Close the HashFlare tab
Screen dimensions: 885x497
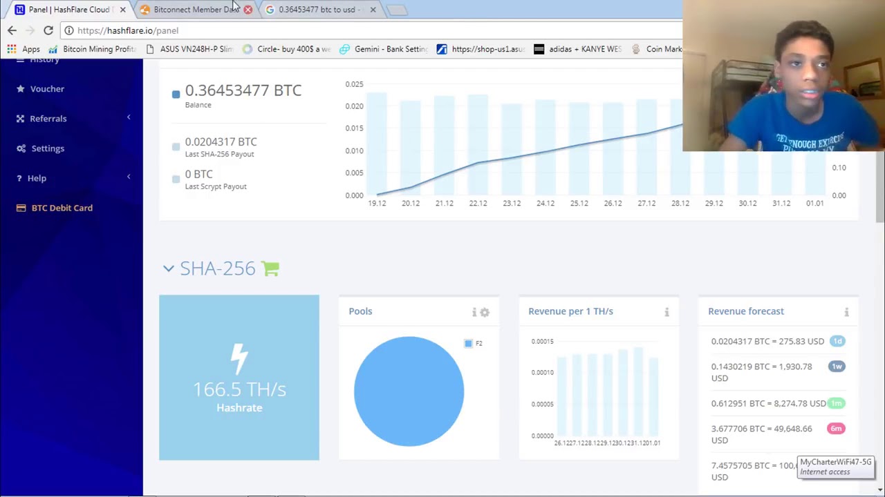click(x=122, y=10)
